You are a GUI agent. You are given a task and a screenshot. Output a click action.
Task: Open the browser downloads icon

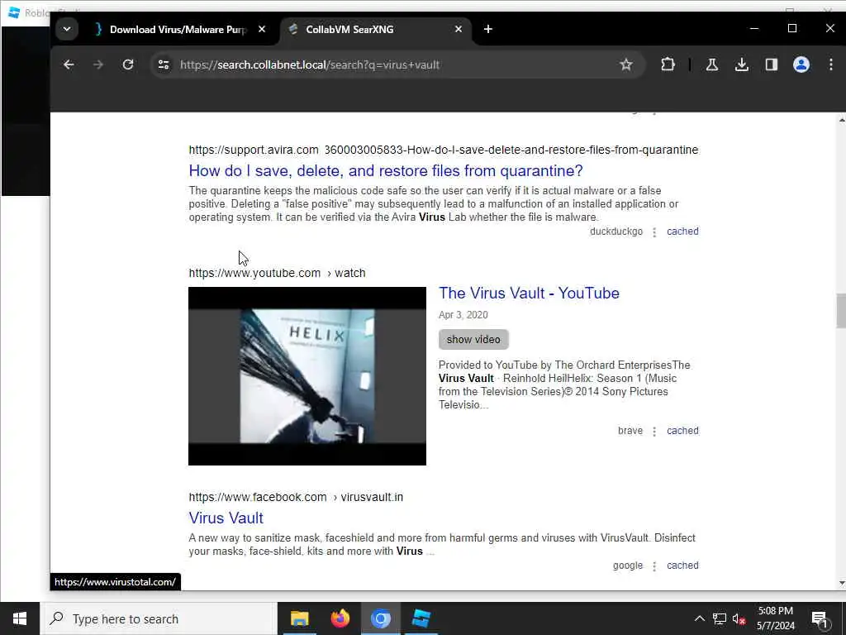[742, 64]
